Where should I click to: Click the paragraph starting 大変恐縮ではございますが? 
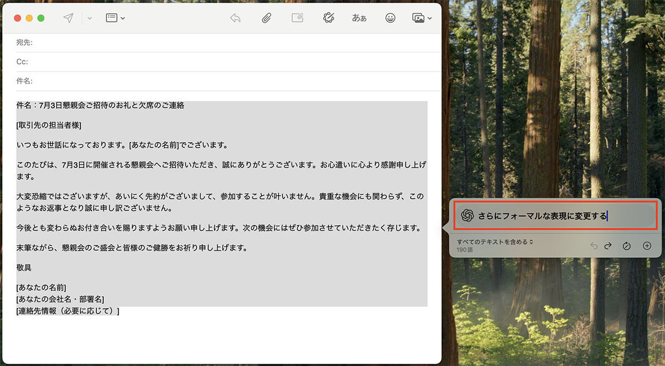(220, 202)
